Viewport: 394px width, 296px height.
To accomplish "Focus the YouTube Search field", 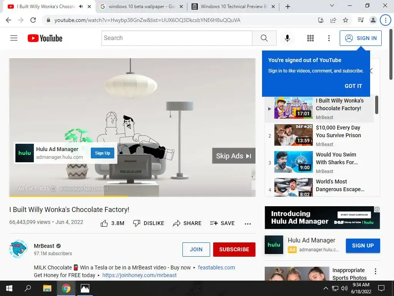I will point(177,38).
